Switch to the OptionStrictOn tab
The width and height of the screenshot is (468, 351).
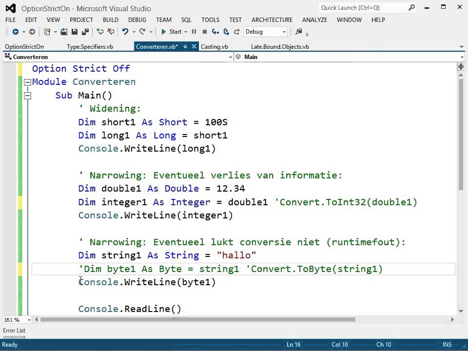click(24, 47)
